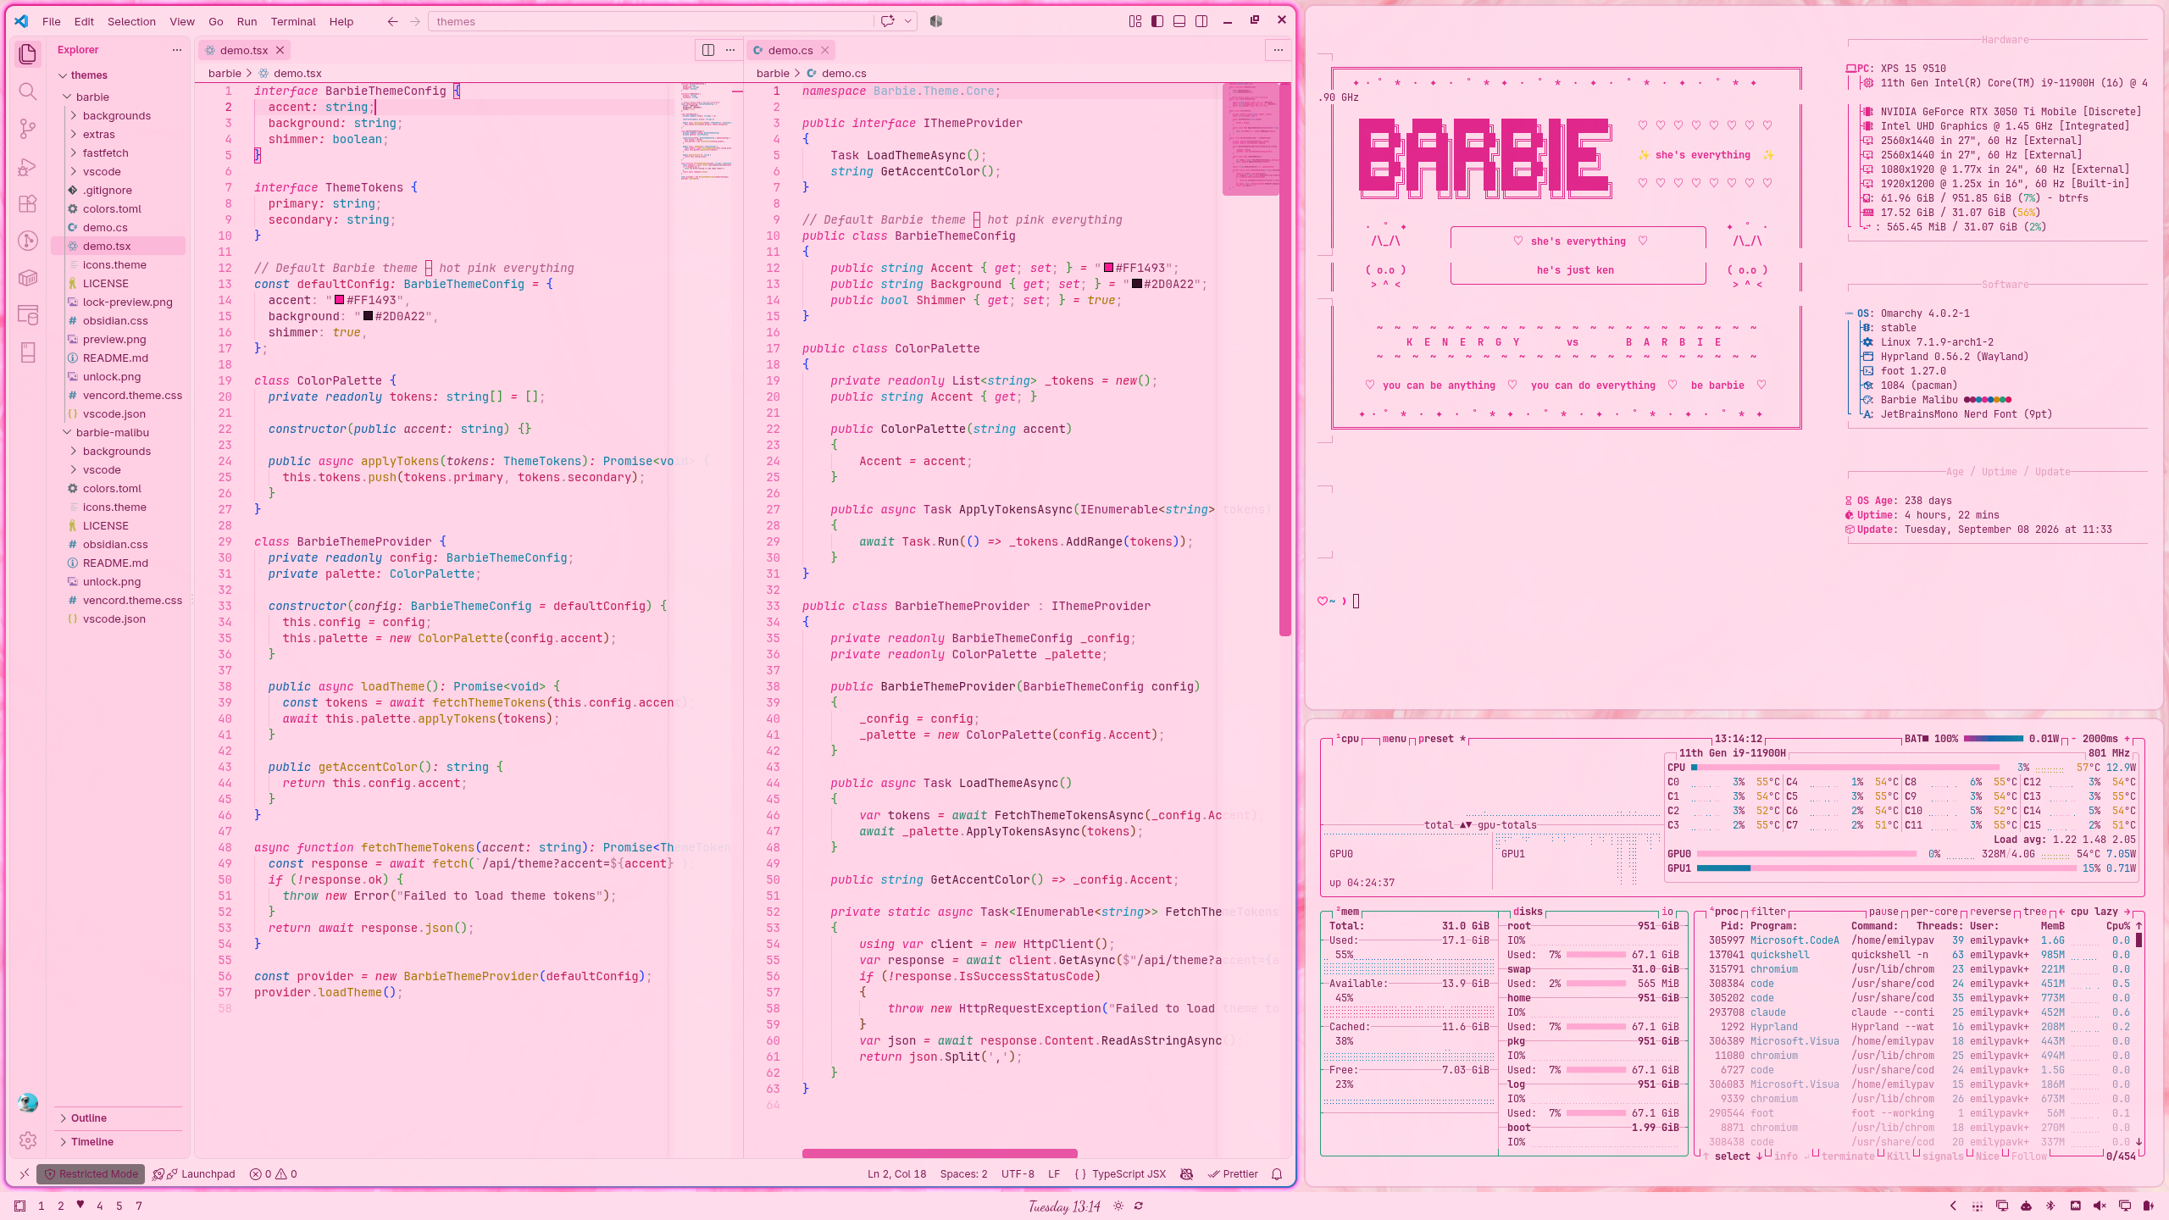This screenshot has height=1220, width=2169.
Task: Open Copilot chat icon in title bar
Action: coord(887,21)
